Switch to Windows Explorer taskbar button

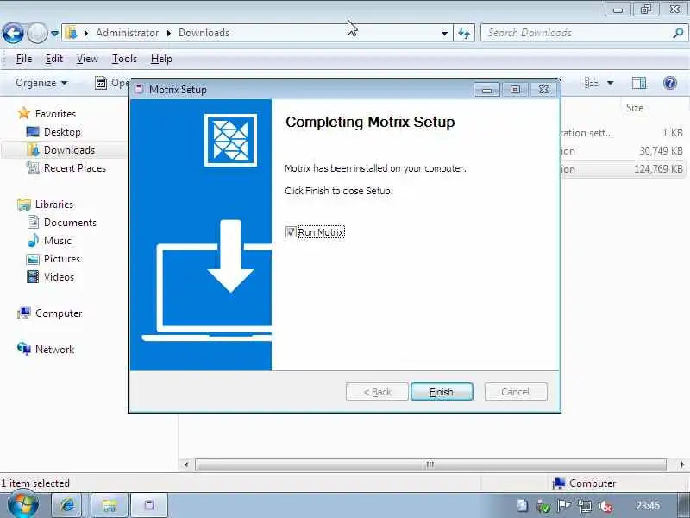(x=110, y=505)
